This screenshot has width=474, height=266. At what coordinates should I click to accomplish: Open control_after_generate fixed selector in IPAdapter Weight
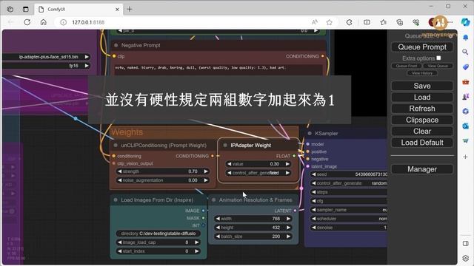click(x=258, y=173)
